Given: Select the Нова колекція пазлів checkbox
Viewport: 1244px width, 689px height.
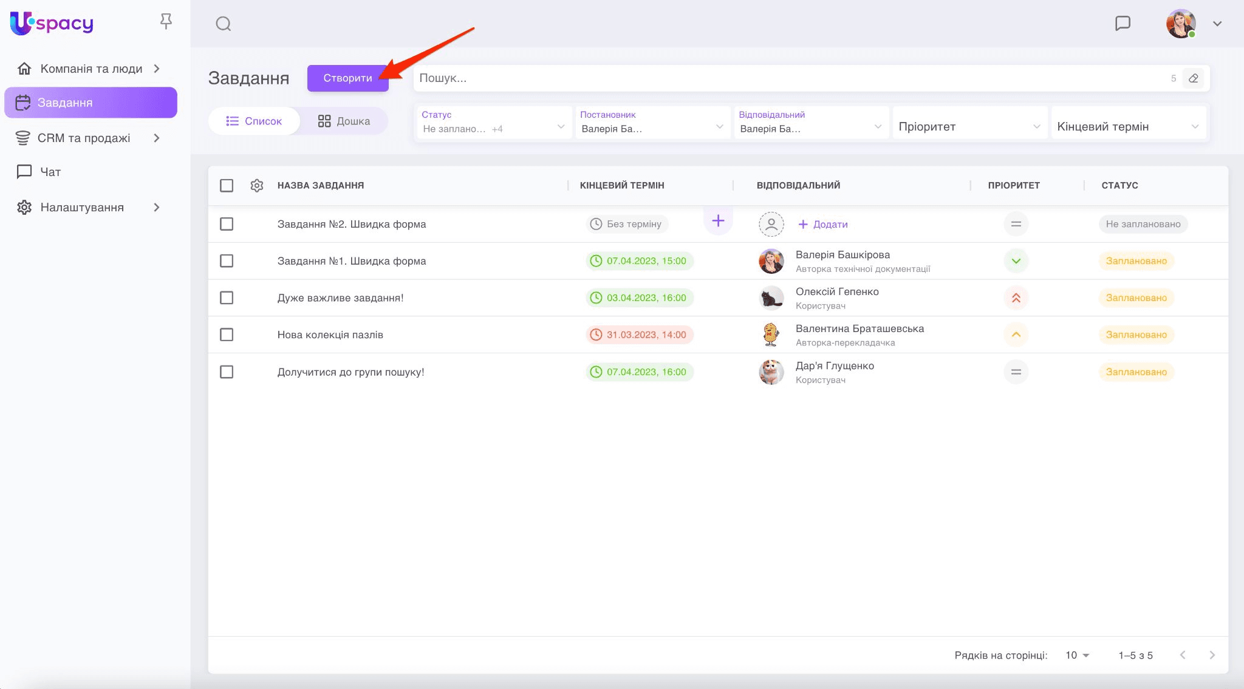Looking at the screenshot, I should (227, 335).
